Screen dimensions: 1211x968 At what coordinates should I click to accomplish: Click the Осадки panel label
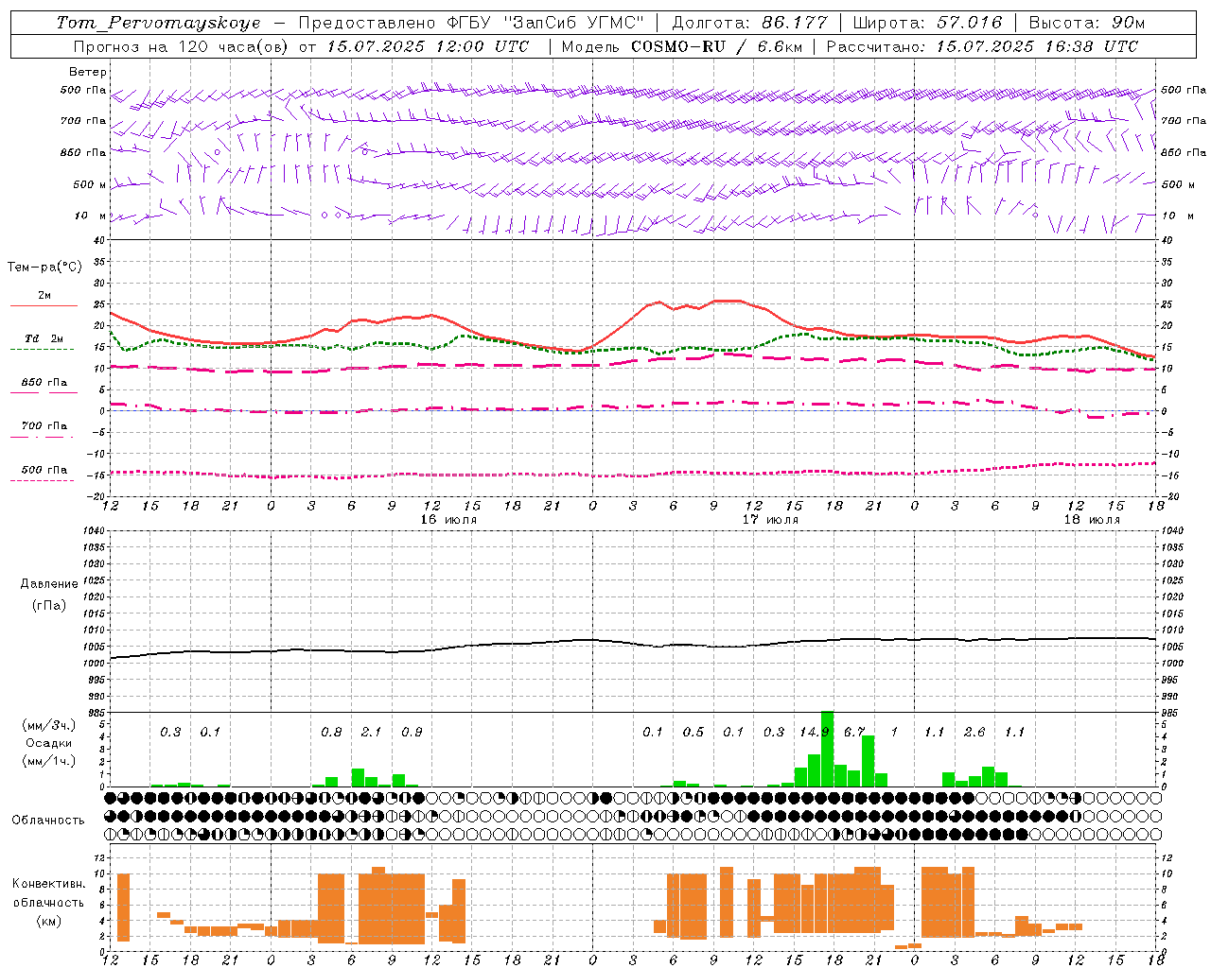pos(49,743)
